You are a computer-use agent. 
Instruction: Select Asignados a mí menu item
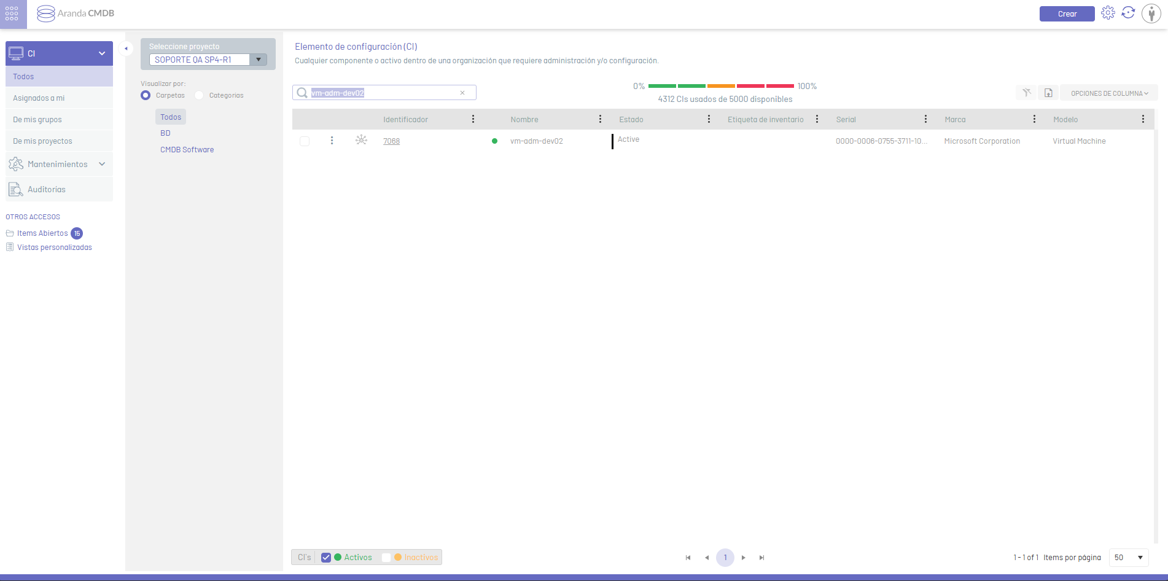[x=39, y=98]
